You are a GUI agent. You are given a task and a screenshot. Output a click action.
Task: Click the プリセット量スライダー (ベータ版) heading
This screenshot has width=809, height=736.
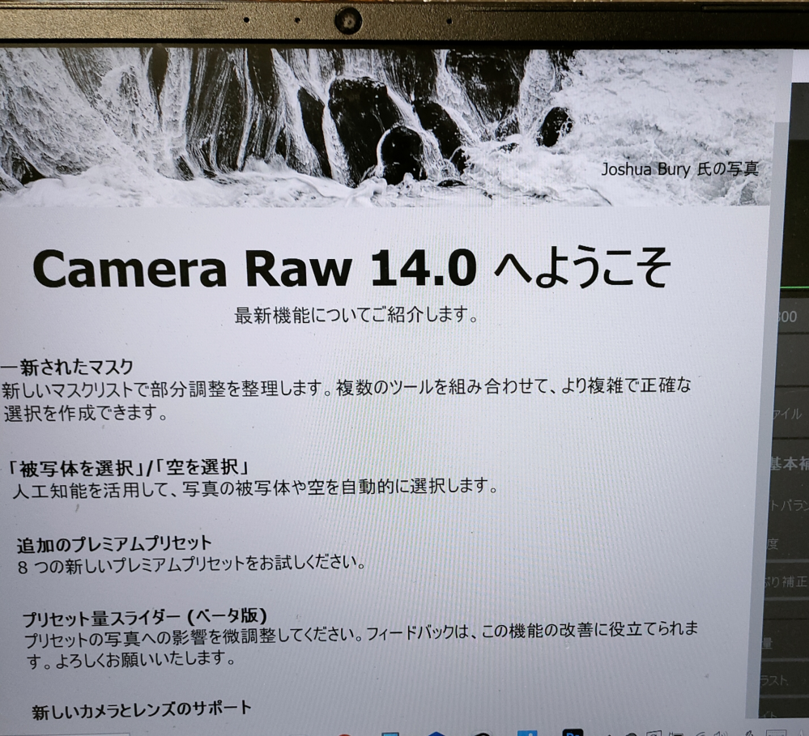coord(144,619)
